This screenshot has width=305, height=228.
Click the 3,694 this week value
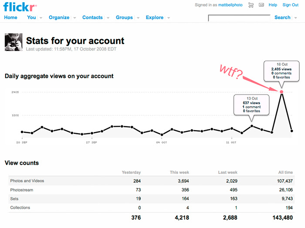(183, 181)
